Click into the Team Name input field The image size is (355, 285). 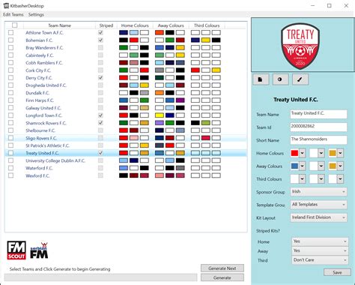tap(318, 114)
